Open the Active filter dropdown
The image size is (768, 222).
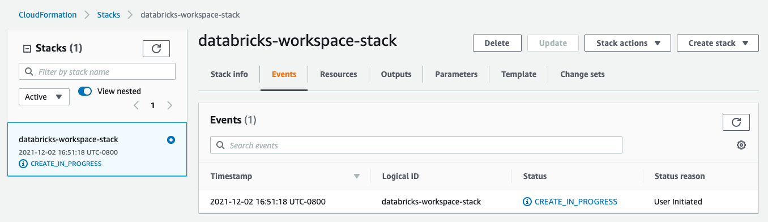44,97
